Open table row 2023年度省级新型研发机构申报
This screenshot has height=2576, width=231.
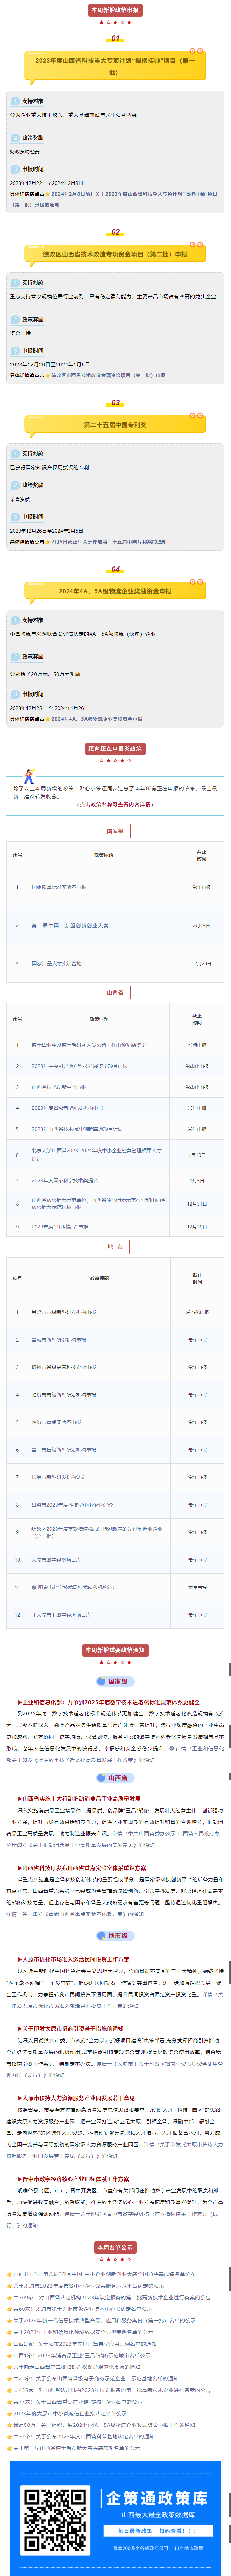[x=115, y=1108]
